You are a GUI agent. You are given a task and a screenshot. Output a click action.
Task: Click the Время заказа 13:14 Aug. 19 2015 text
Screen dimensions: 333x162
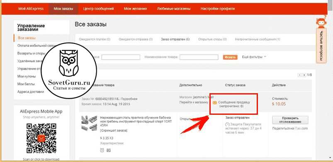106,104
